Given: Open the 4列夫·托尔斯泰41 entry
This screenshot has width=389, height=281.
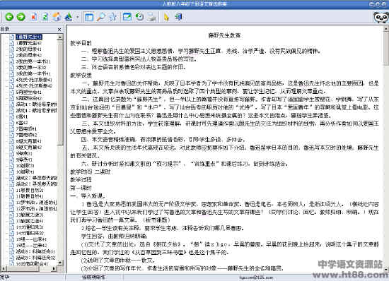Looking at the screenshot, I should (34, 80).
